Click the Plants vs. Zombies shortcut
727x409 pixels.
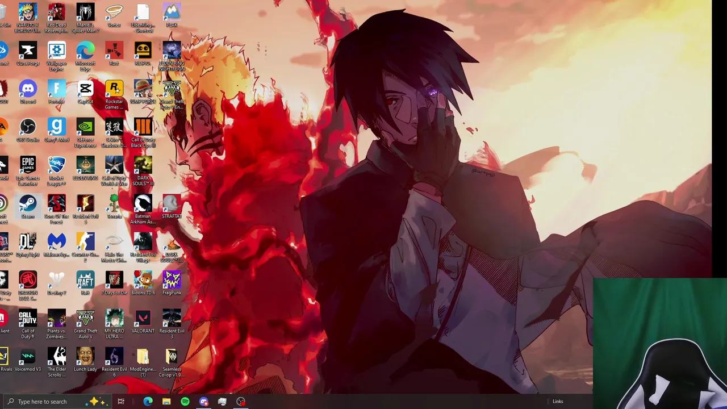click(56, 324)
